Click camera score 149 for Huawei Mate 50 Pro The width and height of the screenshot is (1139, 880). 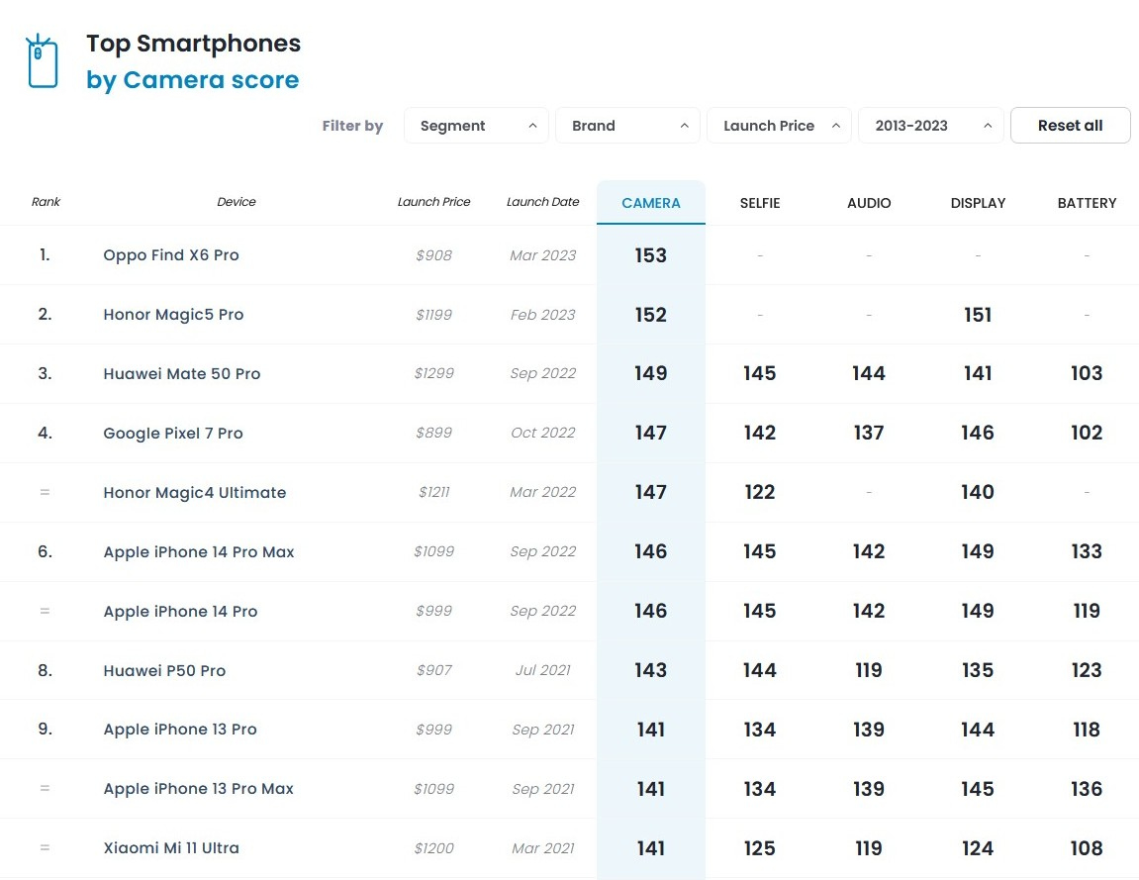coord(651,373)
